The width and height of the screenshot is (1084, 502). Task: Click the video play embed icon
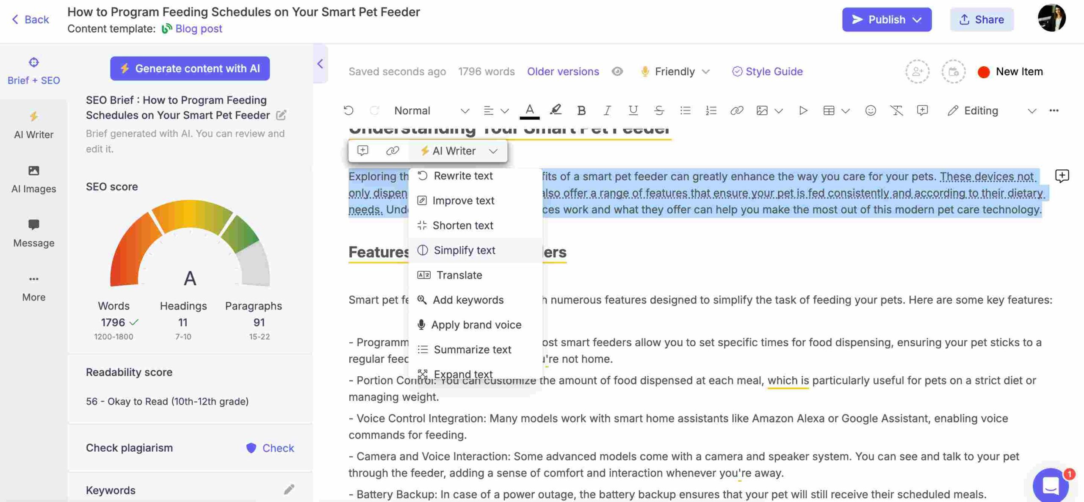point(803,110)
